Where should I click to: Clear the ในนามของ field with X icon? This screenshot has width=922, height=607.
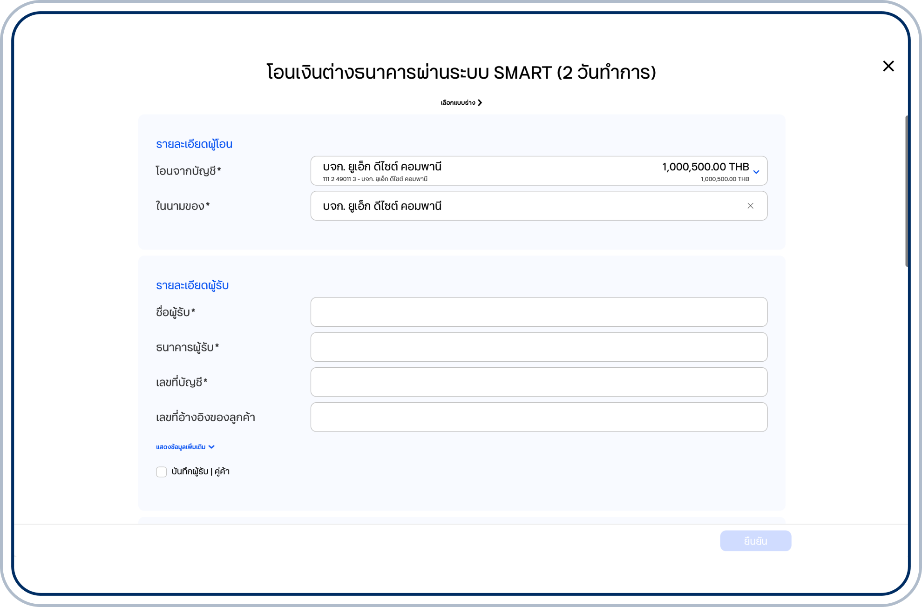[x=750, y=206]
